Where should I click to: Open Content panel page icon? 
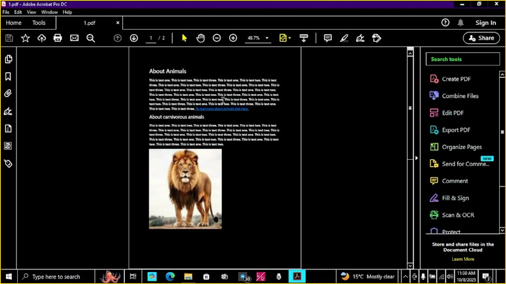pyautogui.click(x=8, y=129)
